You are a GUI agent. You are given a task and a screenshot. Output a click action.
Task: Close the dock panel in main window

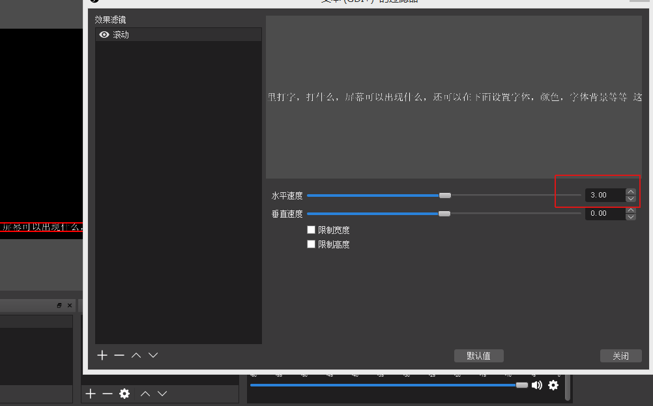tap(70, 305)
